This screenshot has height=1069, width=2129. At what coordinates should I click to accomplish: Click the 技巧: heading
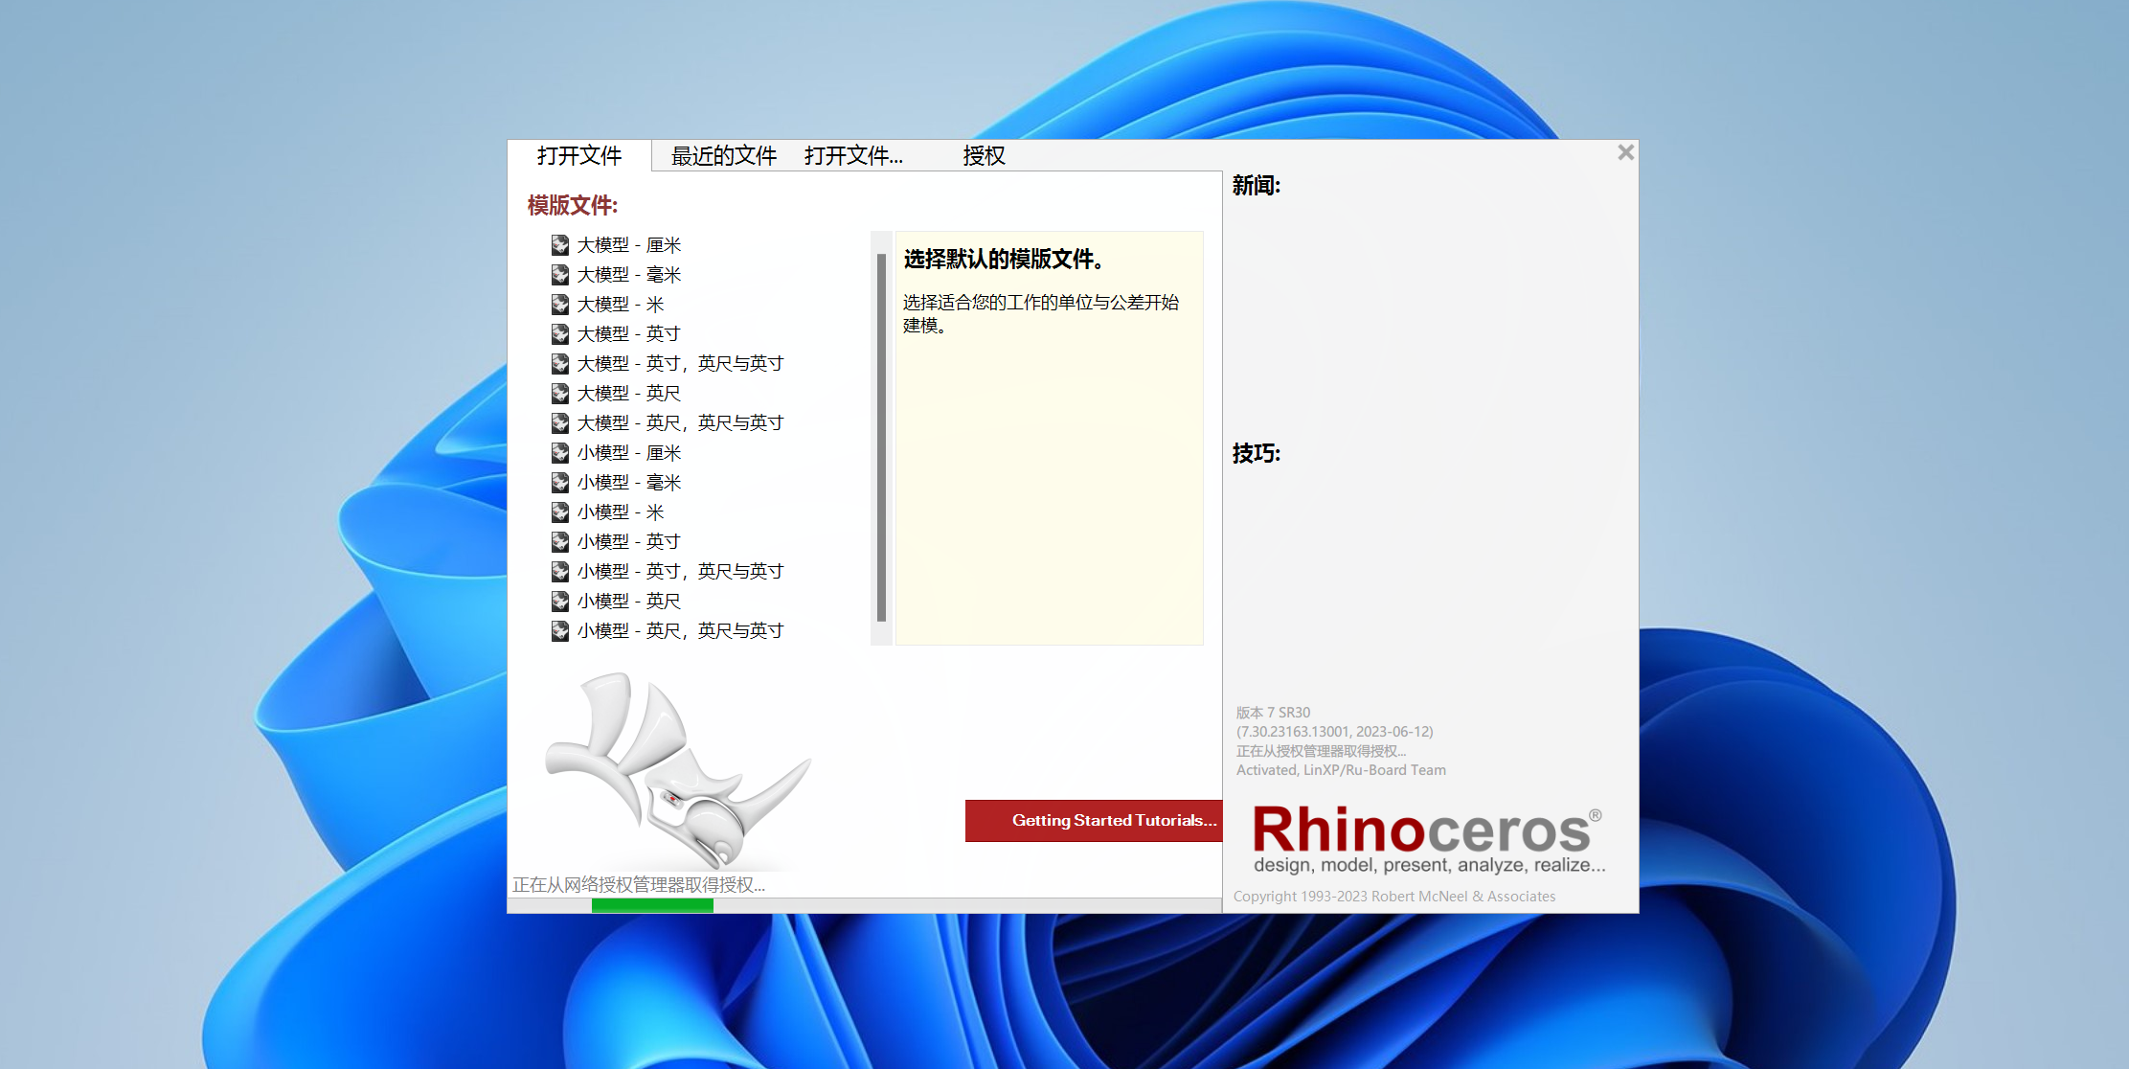1256,454
